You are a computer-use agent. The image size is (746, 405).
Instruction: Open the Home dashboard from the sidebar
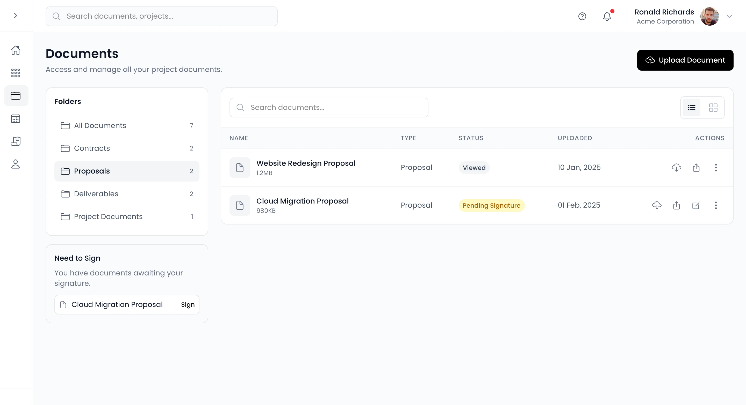pos(16,50)
